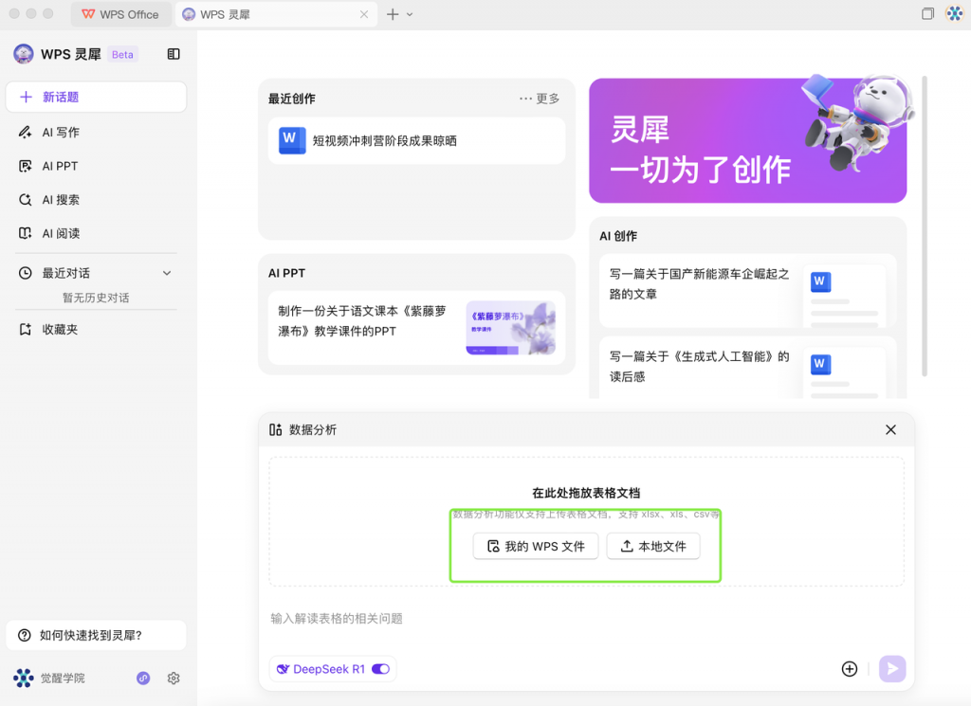Click the 灵犀 一切为了创作 banner

point(747,140)
